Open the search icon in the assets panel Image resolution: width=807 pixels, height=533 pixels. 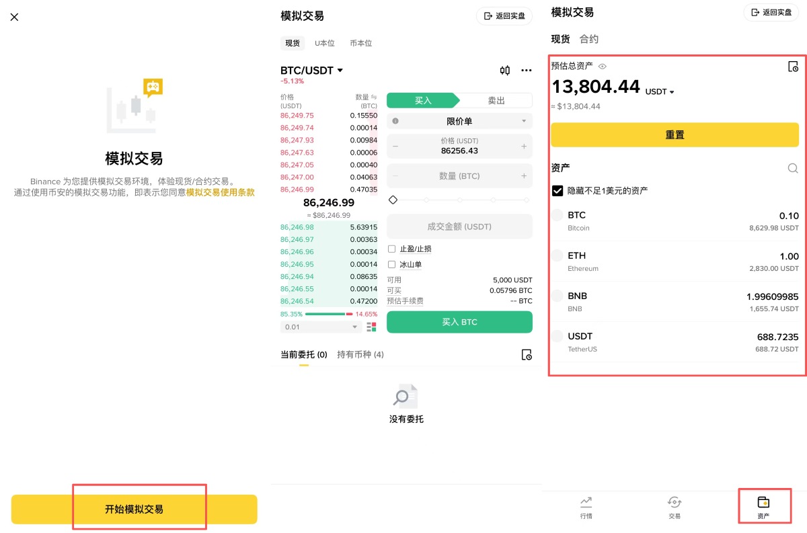(x=793, y=168)
